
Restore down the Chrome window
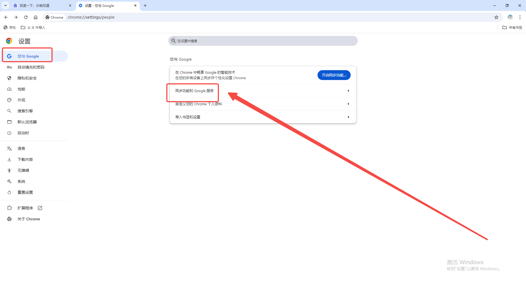pyautogui.click(x=507, y=5)
